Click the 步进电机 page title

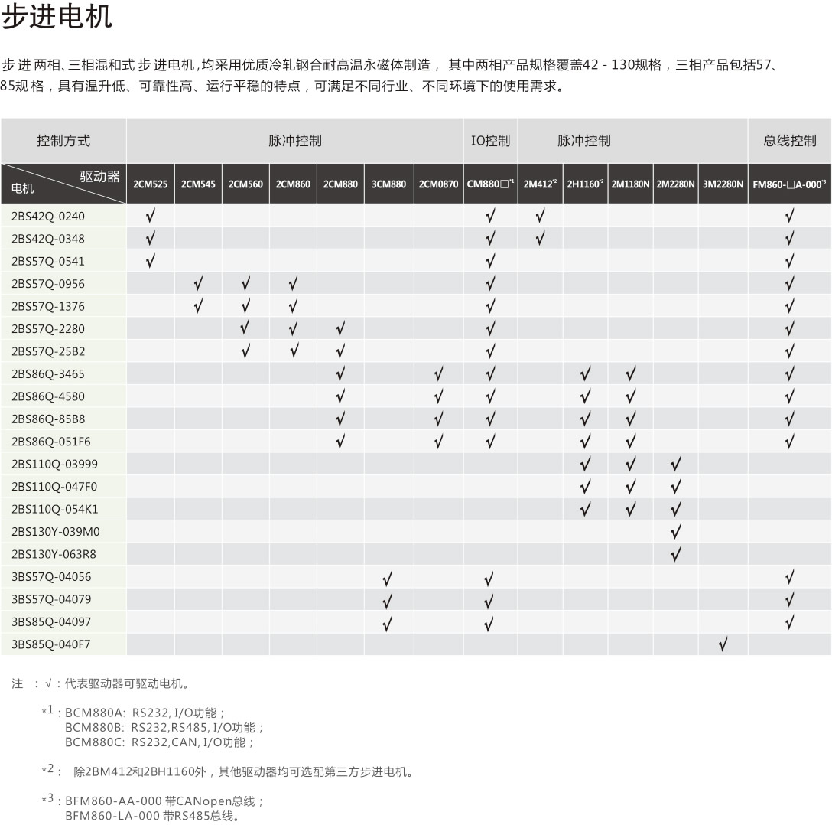click(57, 17)
